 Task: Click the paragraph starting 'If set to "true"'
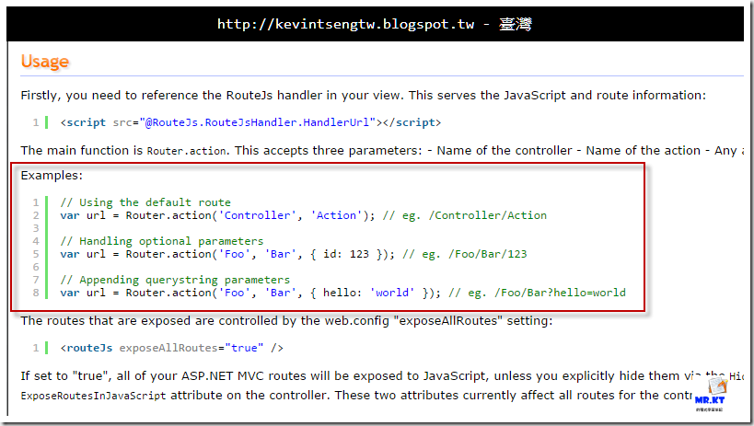point(382,386)
